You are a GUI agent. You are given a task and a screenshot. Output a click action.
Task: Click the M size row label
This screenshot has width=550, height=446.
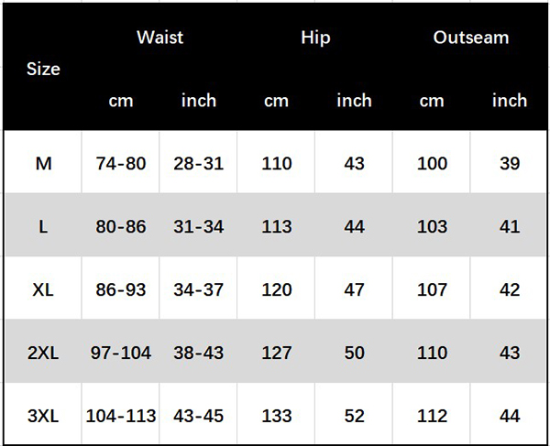click(43, 164)
